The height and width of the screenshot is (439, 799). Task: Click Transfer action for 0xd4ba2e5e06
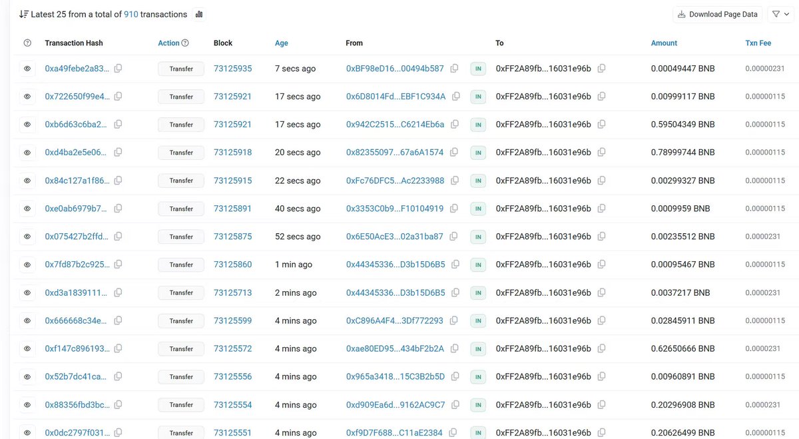pyautogui.click(x=181, y=153)
